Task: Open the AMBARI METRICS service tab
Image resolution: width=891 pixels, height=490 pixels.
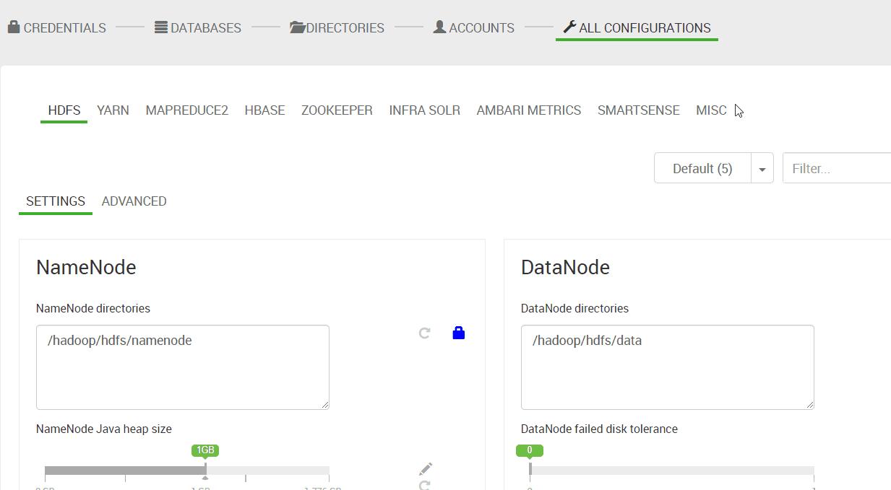Action: [x=529, y=110]
